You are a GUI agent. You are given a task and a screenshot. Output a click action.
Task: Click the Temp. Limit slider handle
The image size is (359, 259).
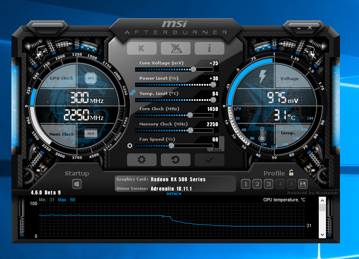(x=213, y=100)
